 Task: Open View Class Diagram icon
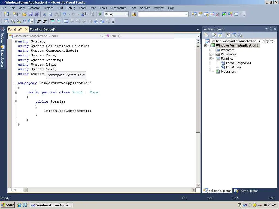pos(240,35)
